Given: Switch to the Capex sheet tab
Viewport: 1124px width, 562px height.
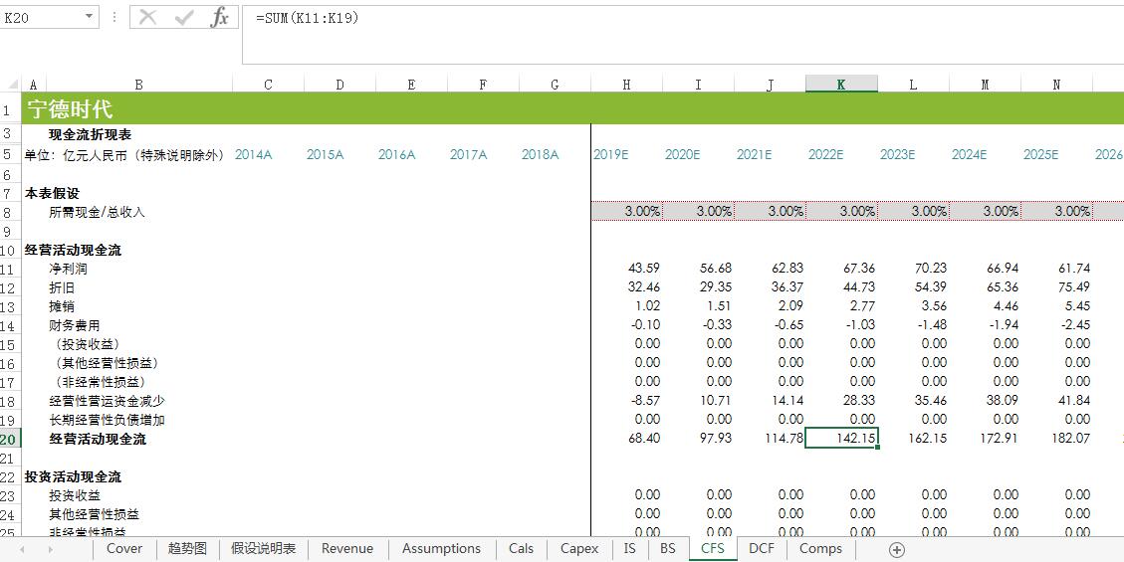Looking at the screenshot, I should [x=579, y=549].
